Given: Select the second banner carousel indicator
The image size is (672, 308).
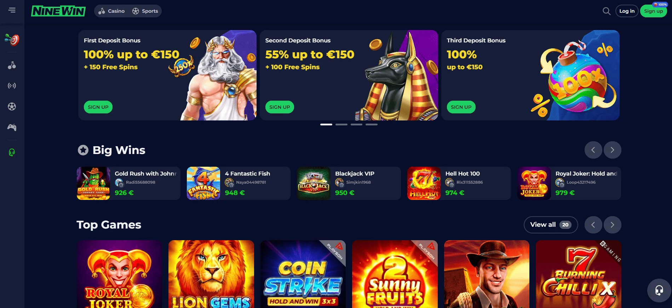Looking at the screenshot, I should click(341, 124).
